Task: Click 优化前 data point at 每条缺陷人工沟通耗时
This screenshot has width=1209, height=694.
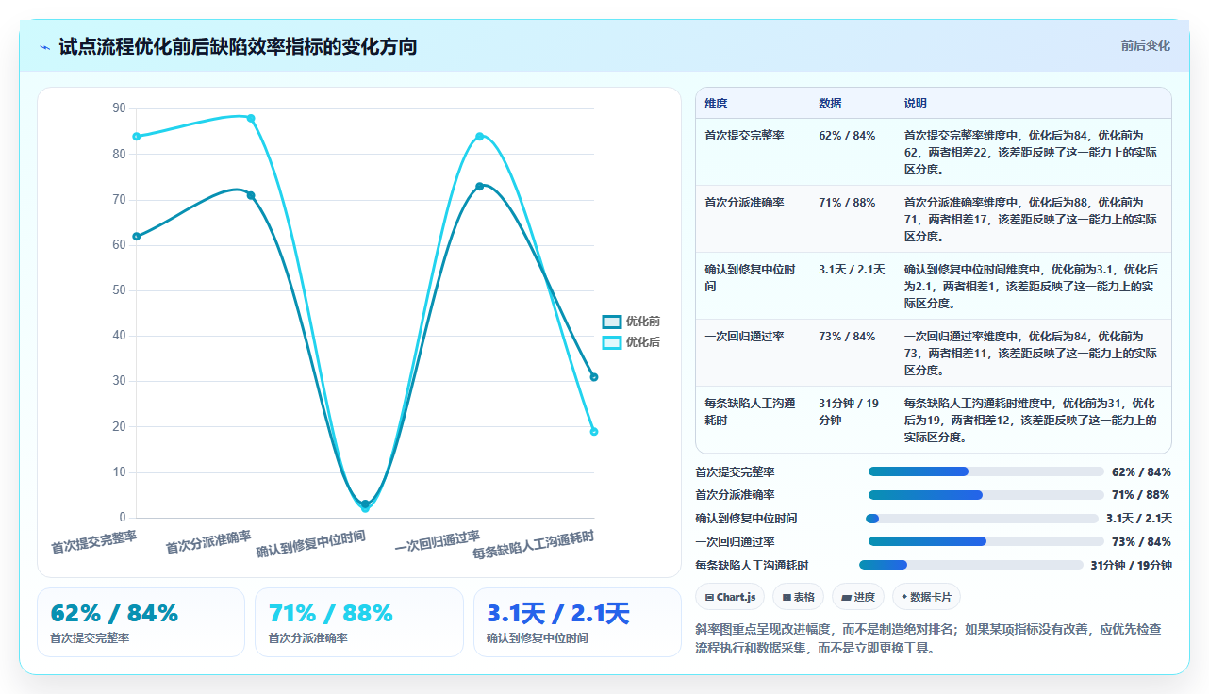Action: [594, 377]
